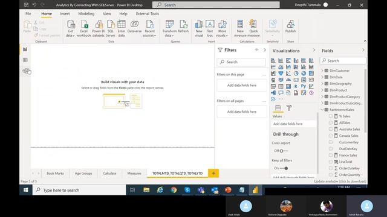Open More visuals menu

222,28
